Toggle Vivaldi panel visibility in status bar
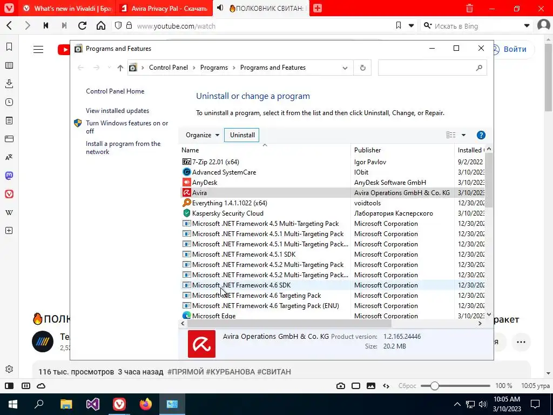The width and height of the screenshot is (553, 415). click(x=9, y=386)
